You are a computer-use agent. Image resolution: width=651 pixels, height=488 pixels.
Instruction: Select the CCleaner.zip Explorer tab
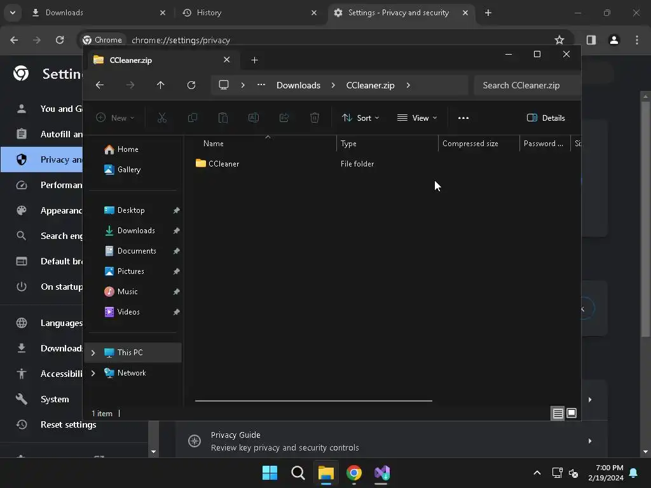point(162,60)
